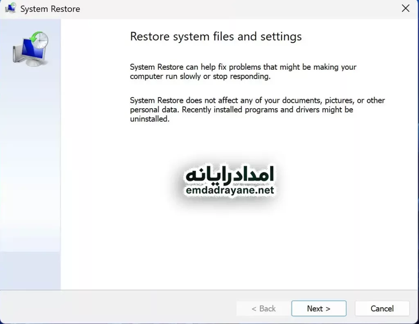Click the Persian Emdad Rayane watermark logo

click(229, 175)
